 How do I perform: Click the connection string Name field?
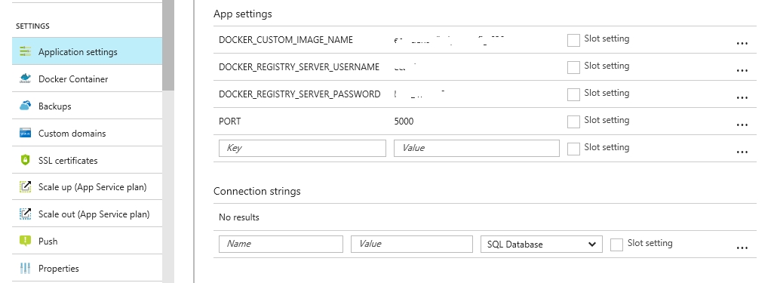[281, 244]
